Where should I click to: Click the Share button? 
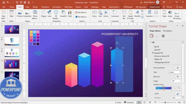point(179,7)
